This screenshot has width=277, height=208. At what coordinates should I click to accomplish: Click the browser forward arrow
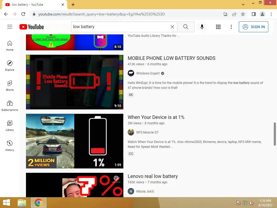[x=15, y=14]
